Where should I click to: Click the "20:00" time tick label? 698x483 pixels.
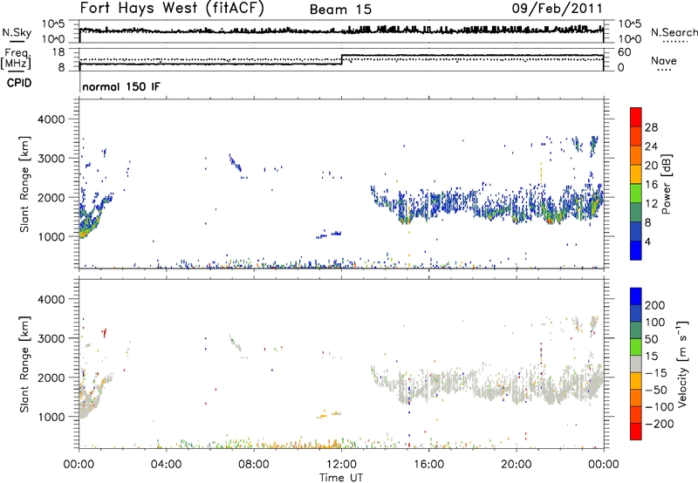point(516,465)
